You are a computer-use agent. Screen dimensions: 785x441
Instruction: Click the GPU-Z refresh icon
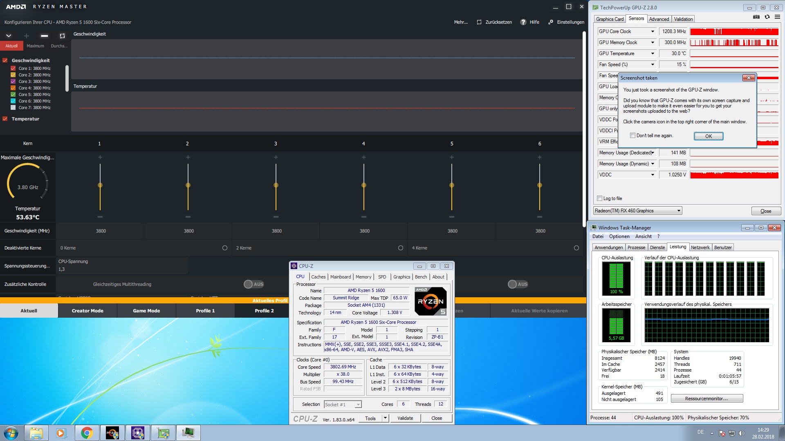(767, 17)
